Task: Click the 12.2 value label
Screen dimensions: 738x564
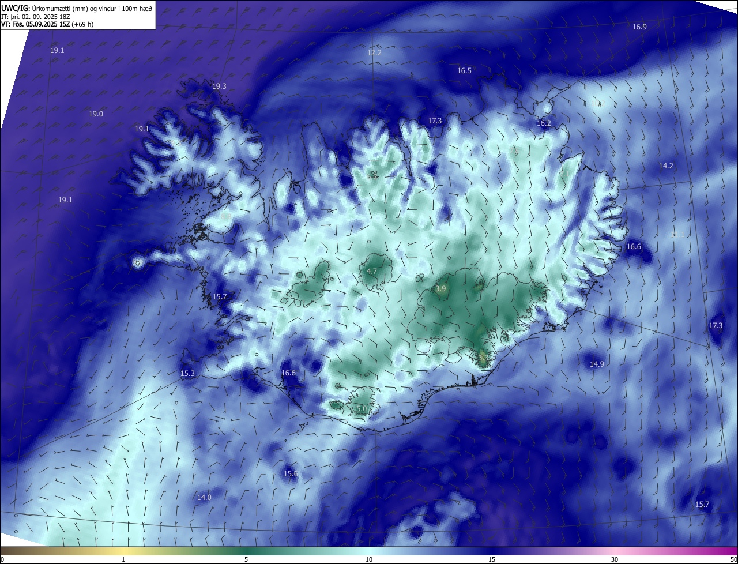Action: [x=374, y=52]
